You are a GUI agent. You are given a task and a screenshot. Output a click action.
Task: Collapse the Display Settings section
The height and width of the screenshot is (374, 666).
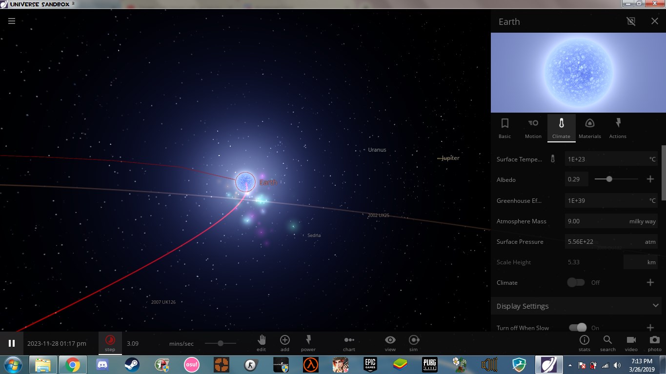(576, 306)
